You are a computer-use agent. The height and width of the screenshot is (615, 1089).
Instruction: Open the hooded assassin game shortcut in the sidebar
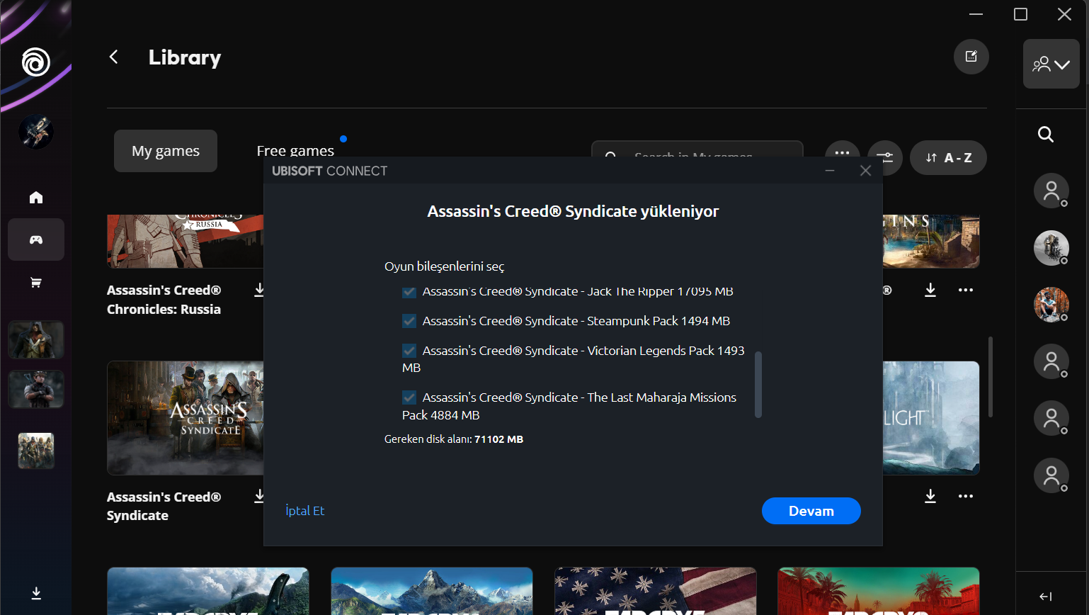[x=36, y=339]
